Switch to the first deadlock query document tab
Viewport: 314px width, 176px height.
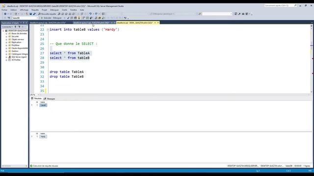click(x=48, y=23)
